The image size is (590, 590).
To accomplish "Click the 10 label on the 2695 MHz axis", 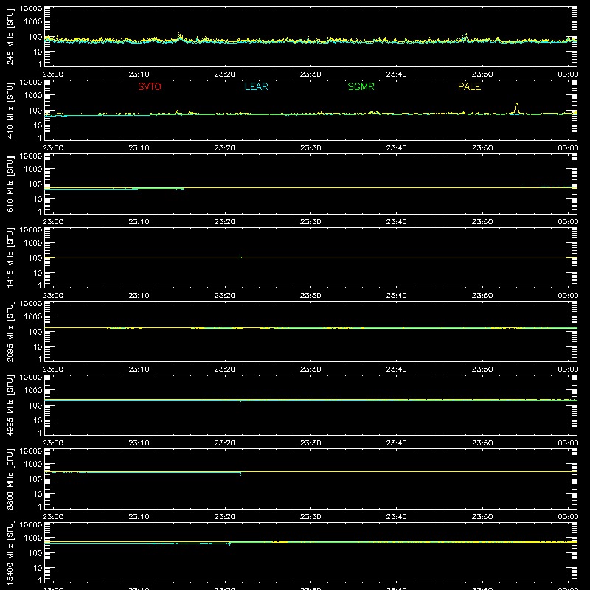I will point(38,347).
